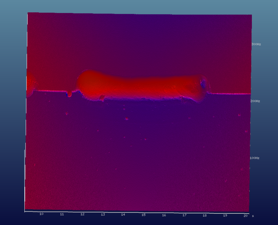
Task: Click the 12 second time axis label
Action: tap(82, 214)
